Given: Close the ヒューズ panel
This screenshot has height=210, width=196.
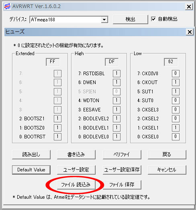Looking at the screenshot, I should point(190,32).
